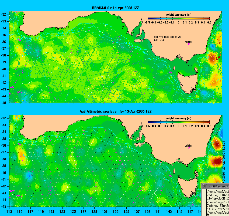This screenshot has height=216, width=229.
Task: Click Tasmania on the Au6 Altimetric map
Action: (188, 187)
